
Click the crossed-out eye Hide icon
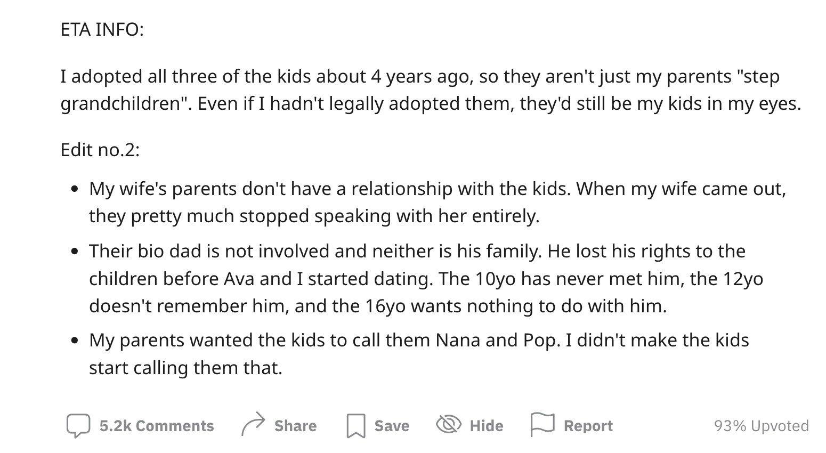pos(448,424)
